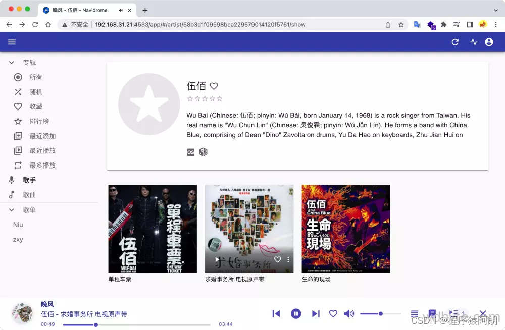Open the 单程车票 album cover

pos(153,229)
